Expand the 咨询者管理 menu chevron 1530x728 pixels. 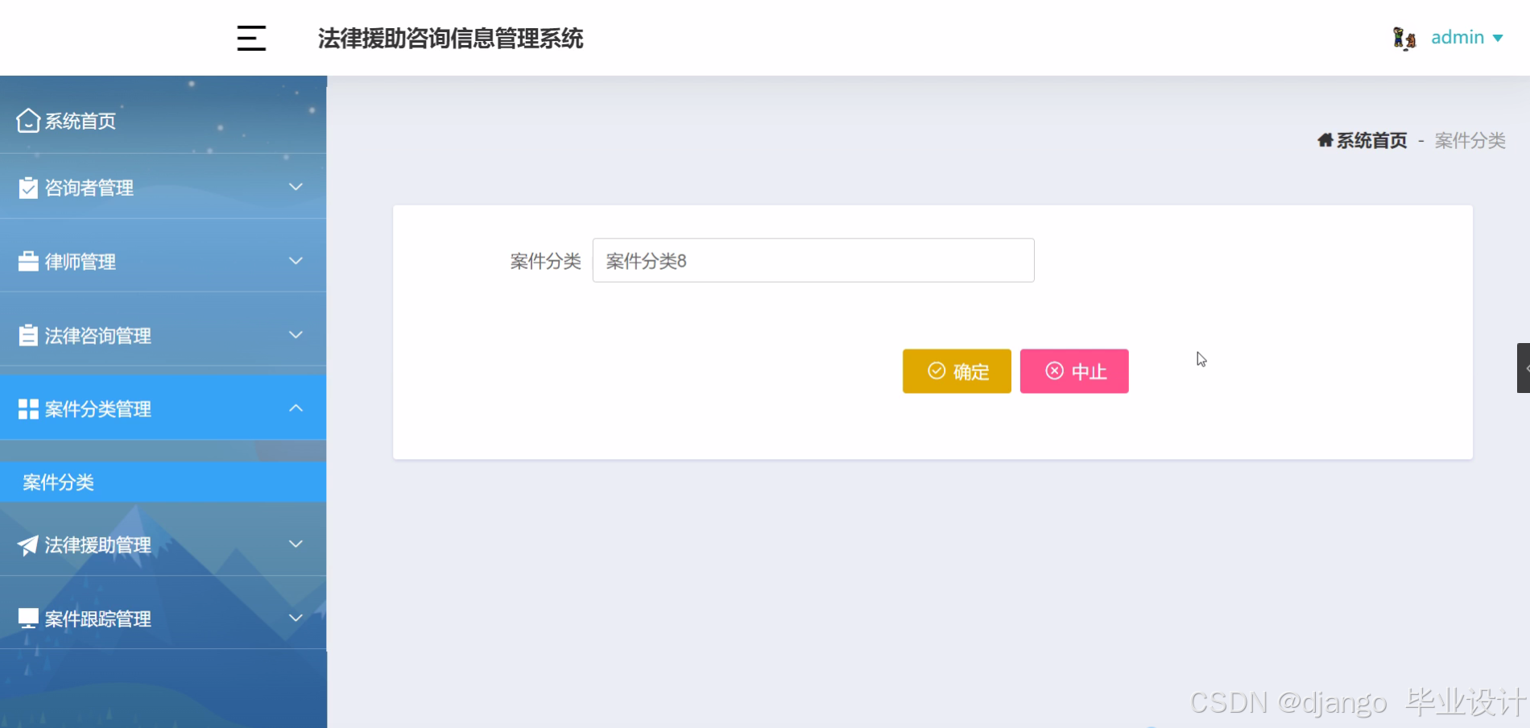click(x=296, y=187)
